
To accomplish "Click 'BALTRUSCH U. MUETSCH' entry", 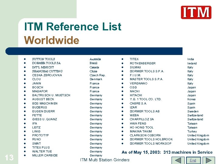I will click(51, 95).
